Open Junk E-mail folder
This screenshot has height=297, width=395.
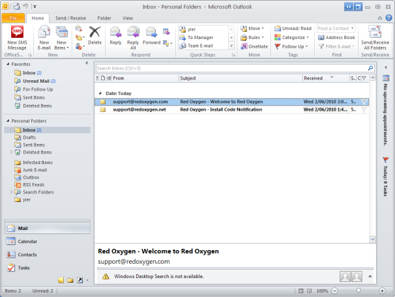click(35, 170)
